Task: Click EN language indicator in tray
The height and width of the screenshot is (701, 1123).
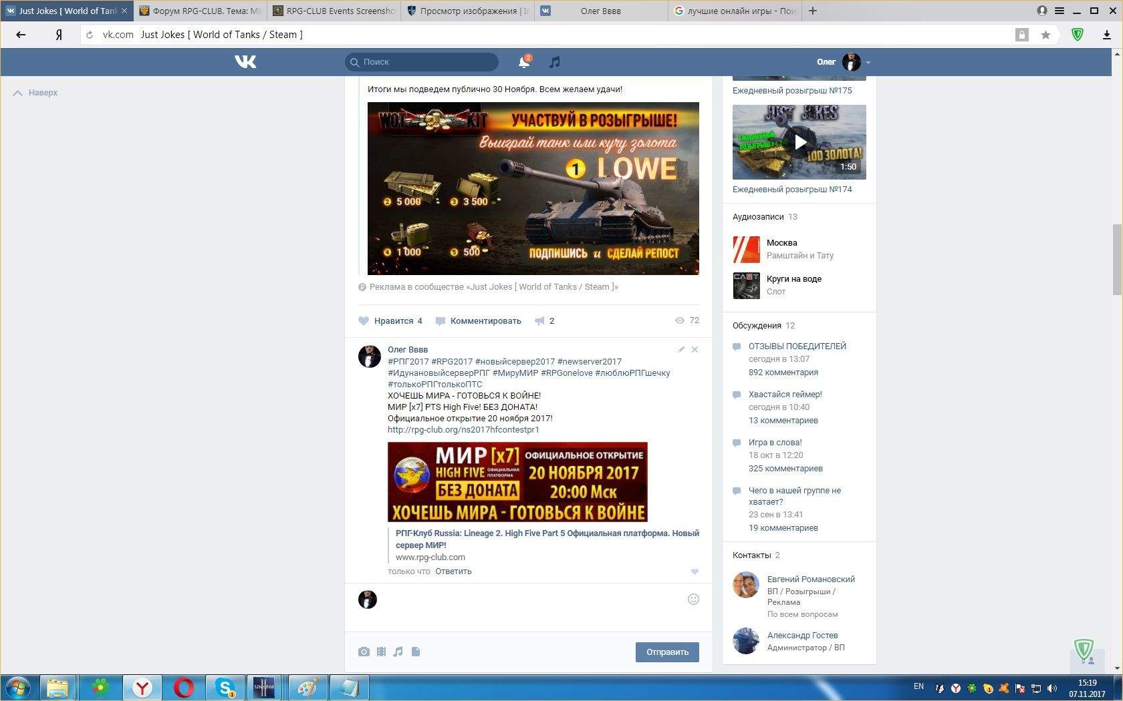Action: pyautogui.click(x=918, y=687)
